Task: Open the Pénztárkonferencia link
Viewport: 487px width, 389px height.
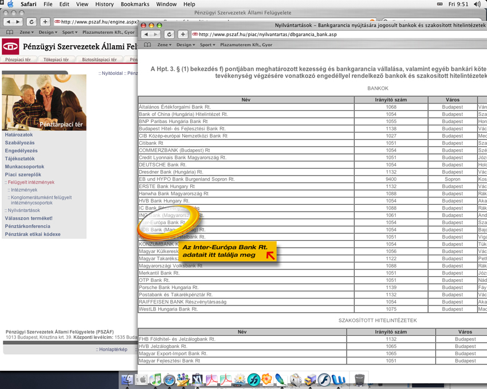Action: 28,226
